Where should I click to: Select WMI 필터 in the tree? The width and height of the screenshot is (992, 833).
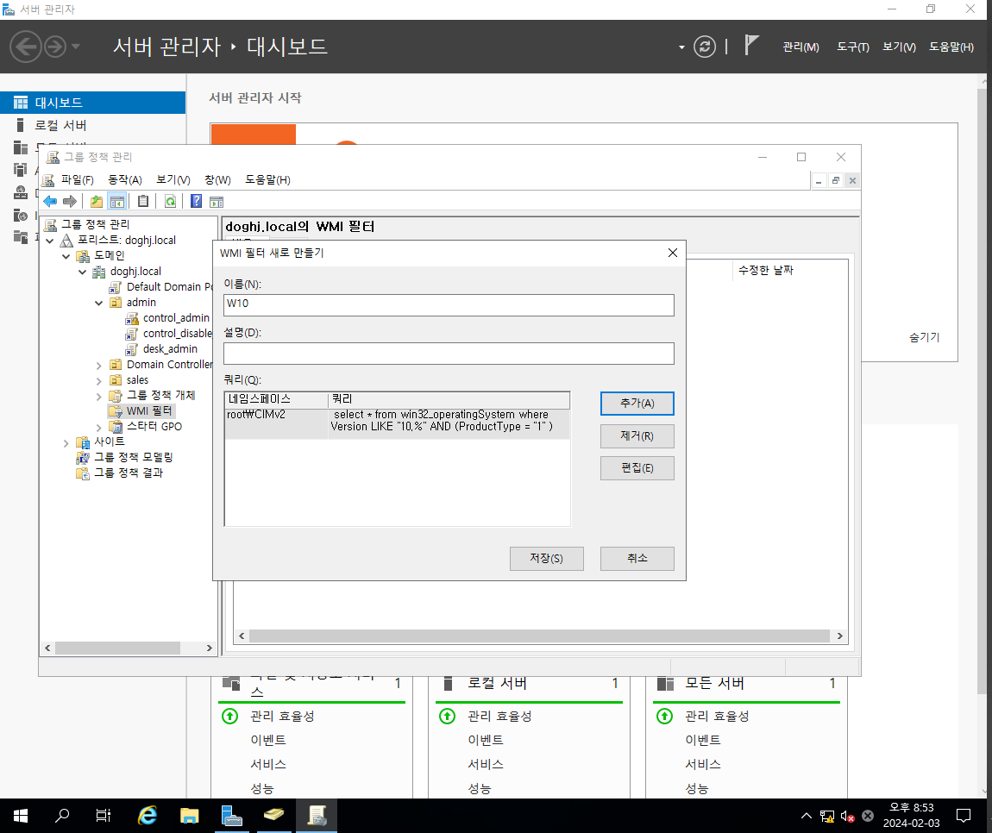click(x=148, y=411)
